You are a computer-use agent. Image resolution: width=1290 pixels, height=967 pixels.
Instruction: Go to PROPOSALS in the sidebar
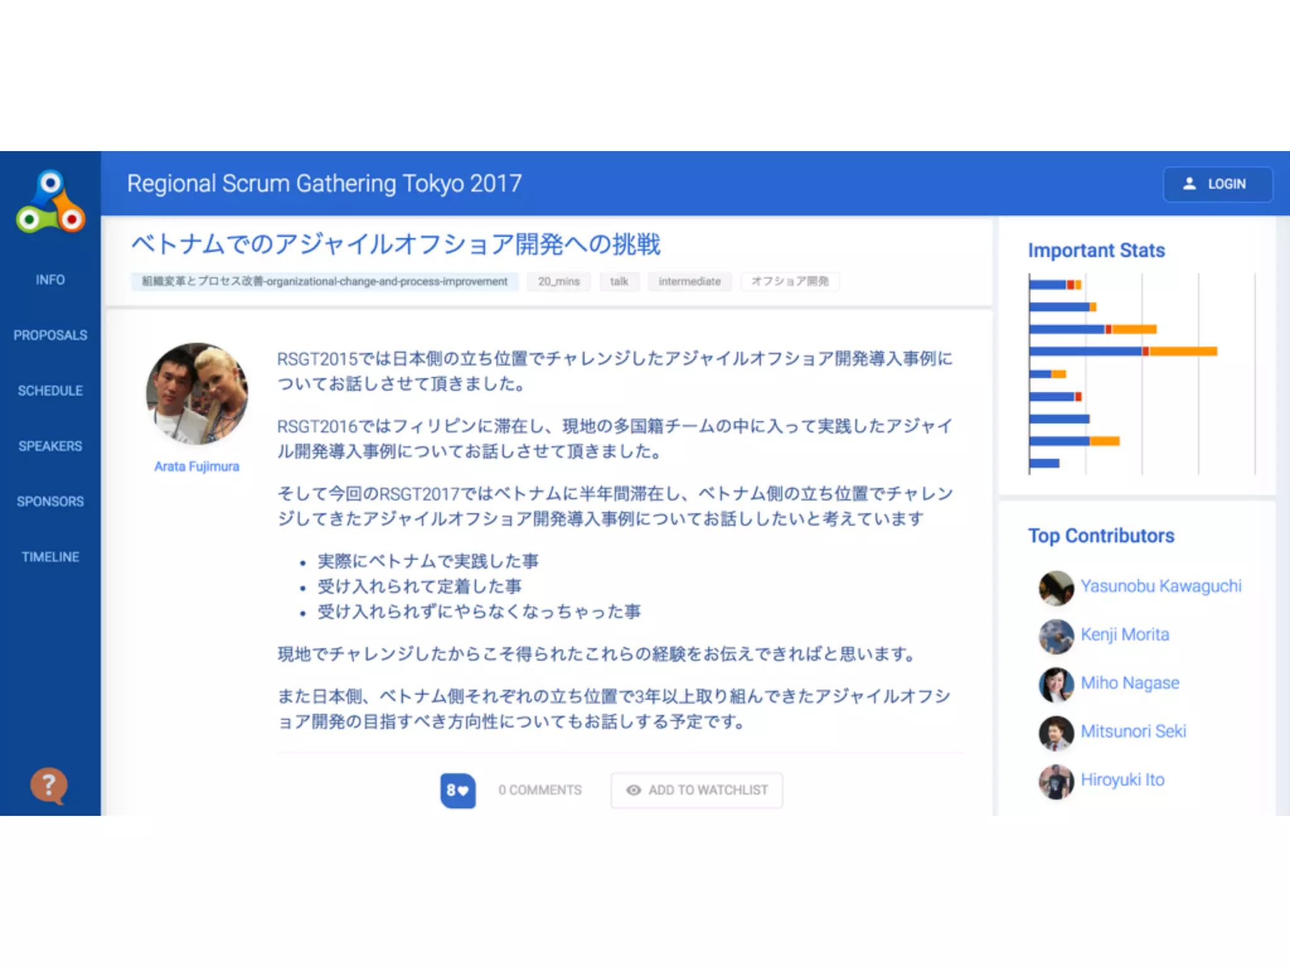[x=50, y=335]
